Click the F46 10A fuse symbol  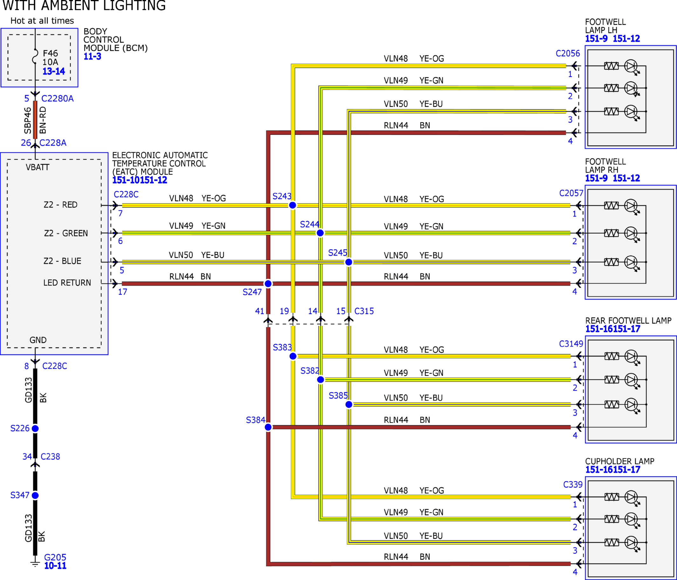[35, 56]
